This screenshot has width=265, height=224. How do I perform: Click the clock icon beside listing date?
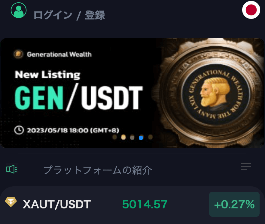tap(19, 130)
